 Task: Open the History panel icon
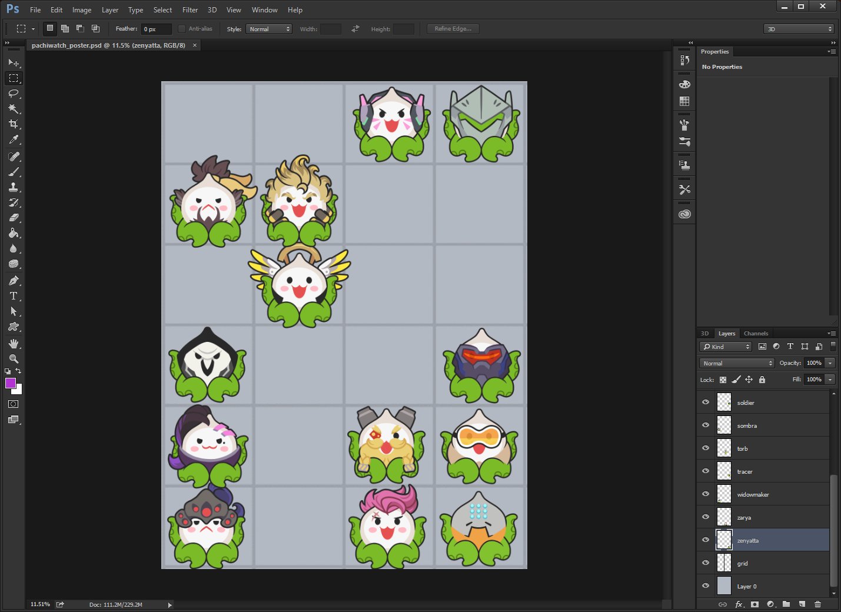pyautogui.click(x=684, y=60)
